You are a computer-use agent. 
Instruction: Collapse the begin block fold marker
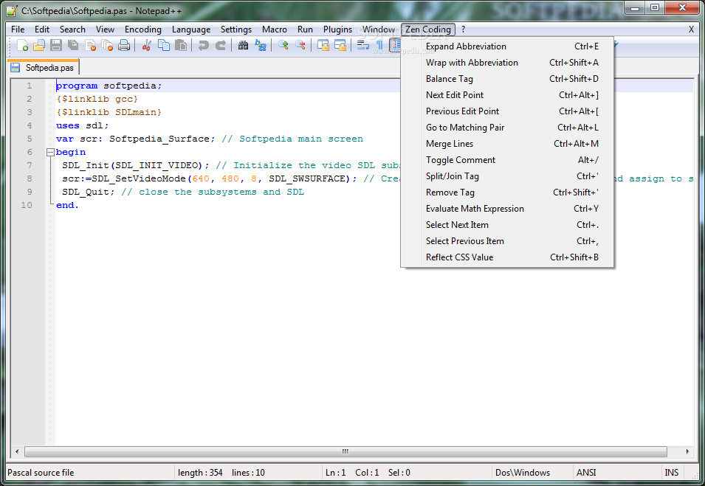pyautogui.click(x=50, y=152)
